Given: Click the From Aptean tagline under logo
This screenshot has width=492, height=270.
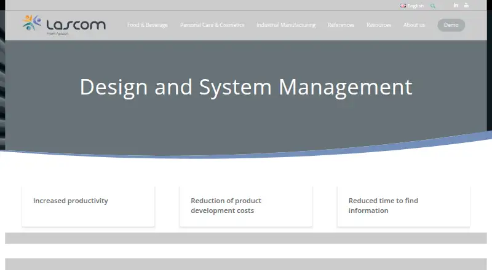Looking at the screenshot, I should (57, 34).
